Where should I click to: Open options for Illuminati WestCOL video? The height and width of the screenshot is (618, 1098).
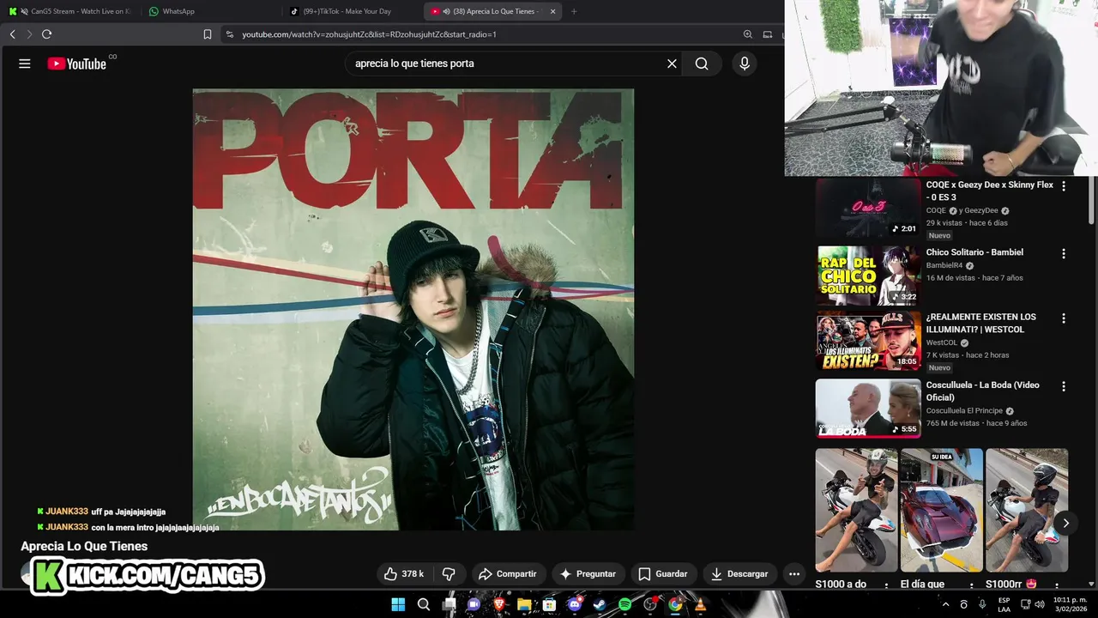[1064, 318]
